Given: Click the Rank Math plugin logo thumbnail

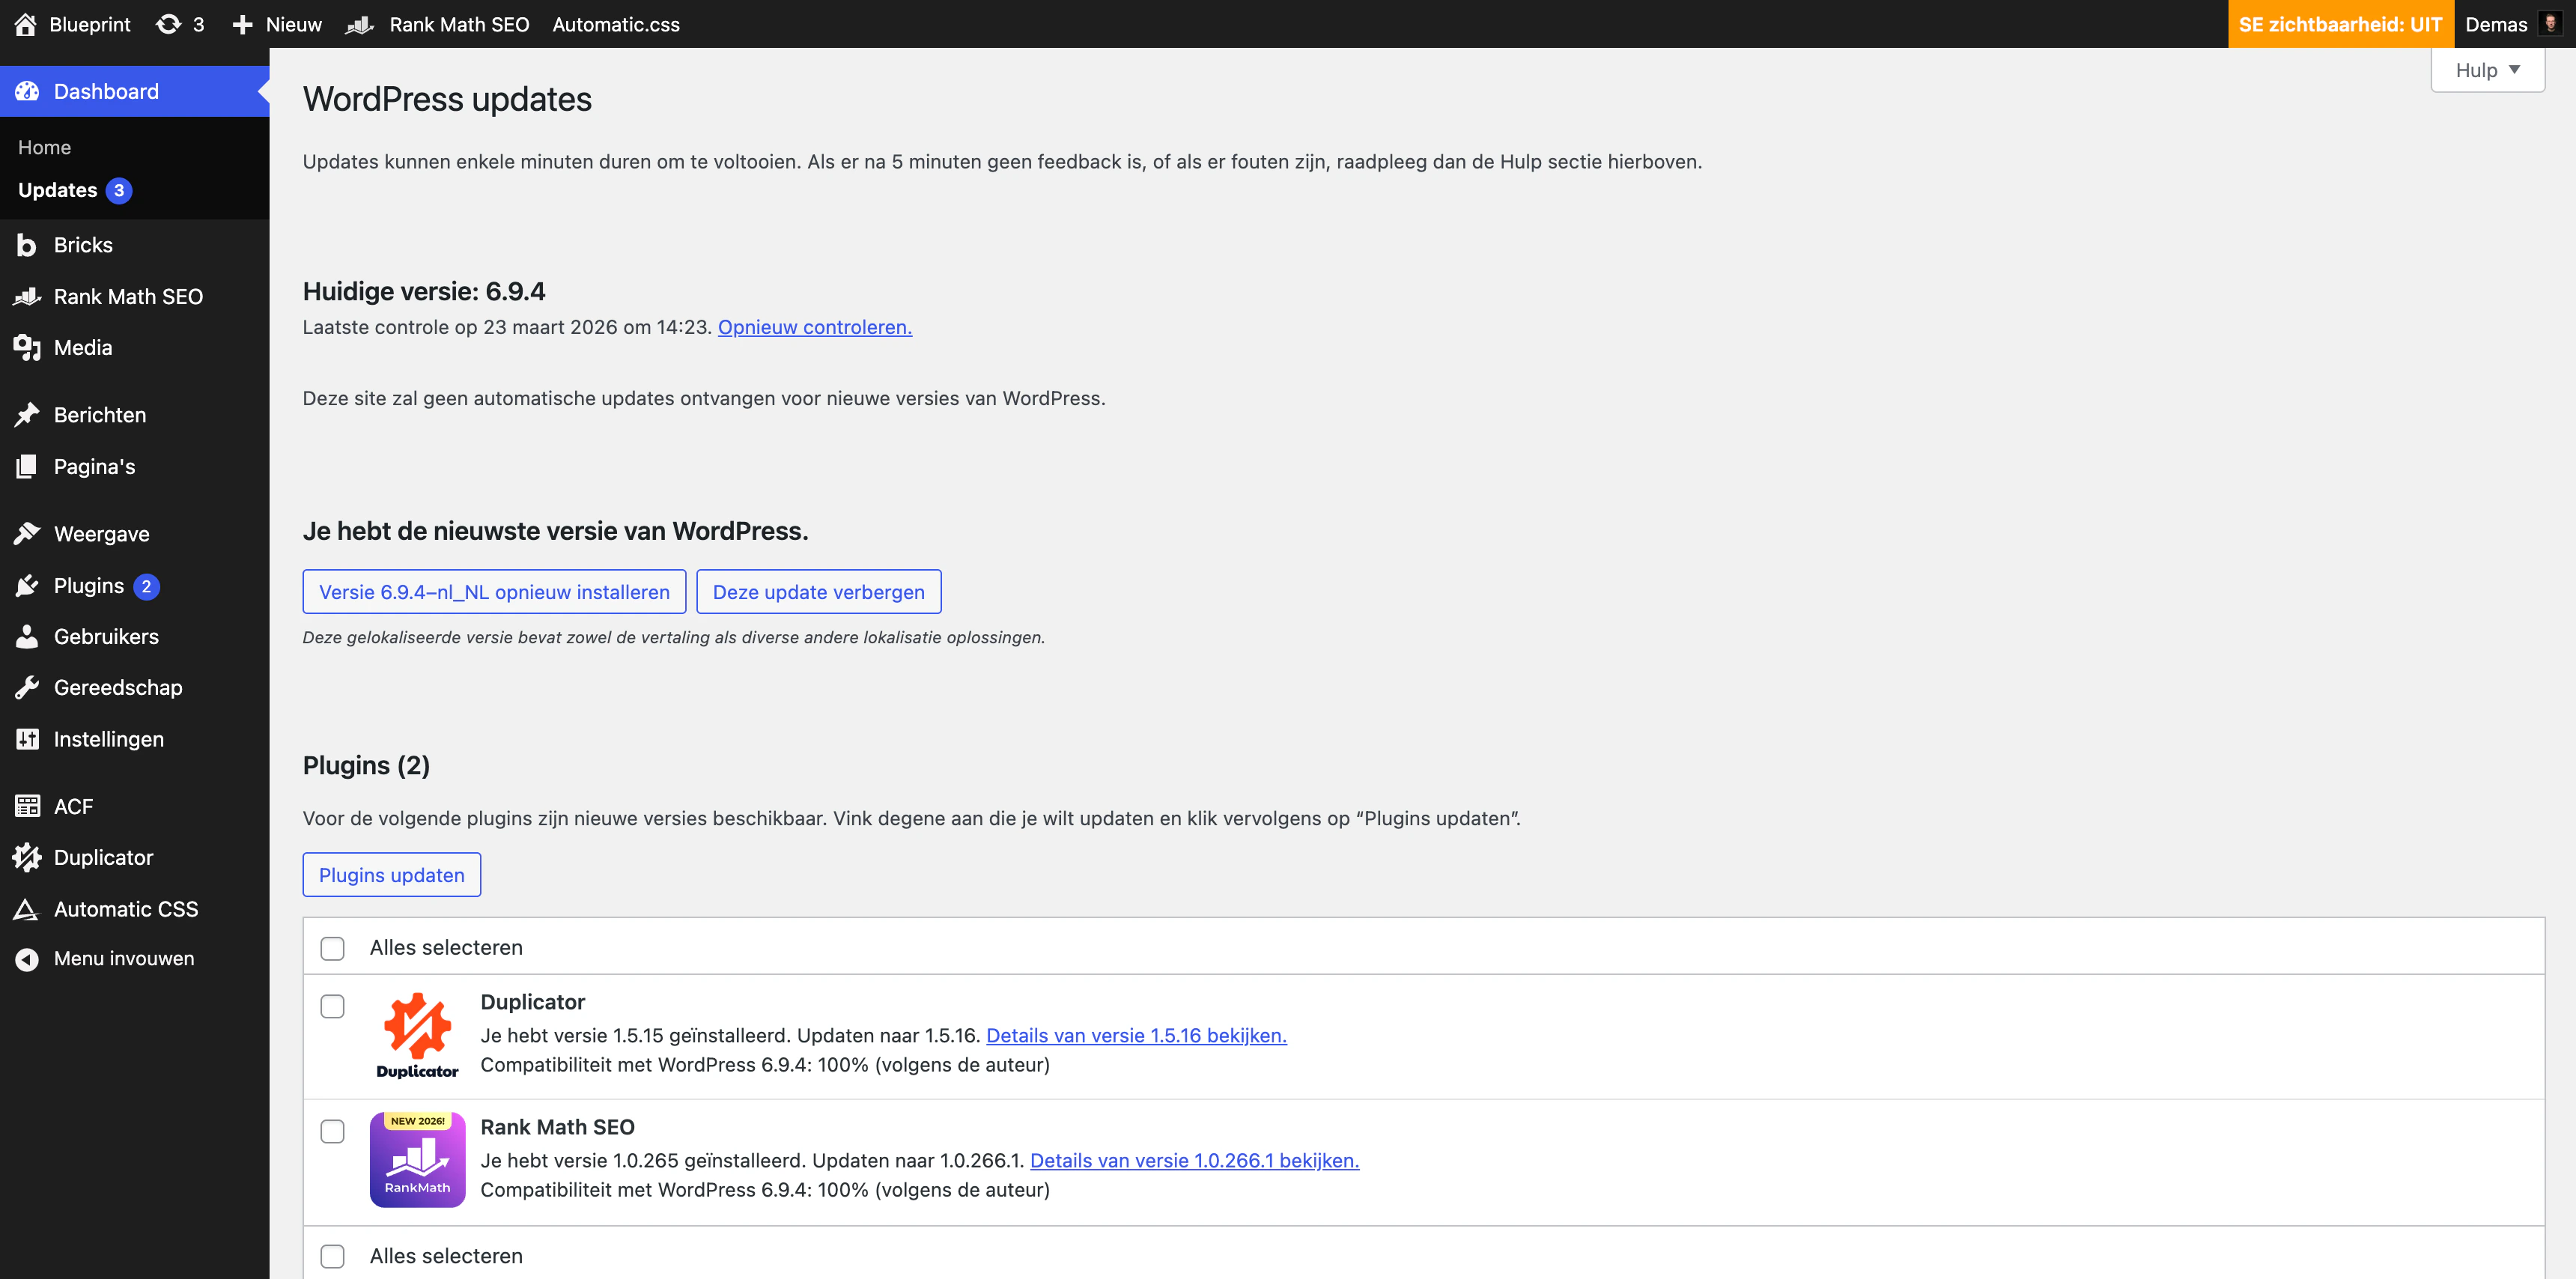Looking at the screenshot, I should [x=417, y=1160].
